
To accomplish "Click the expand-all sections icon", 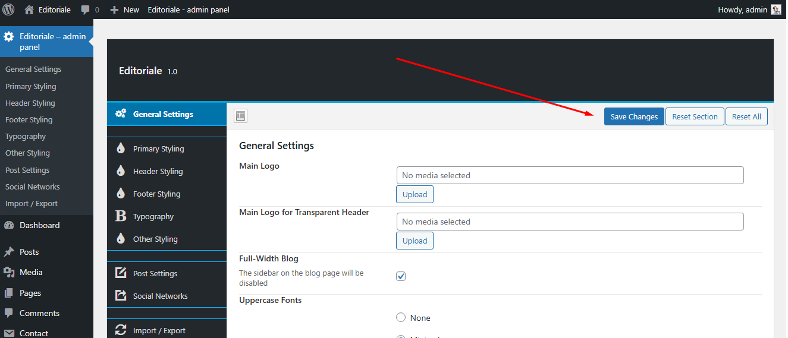I will (240, 116).
